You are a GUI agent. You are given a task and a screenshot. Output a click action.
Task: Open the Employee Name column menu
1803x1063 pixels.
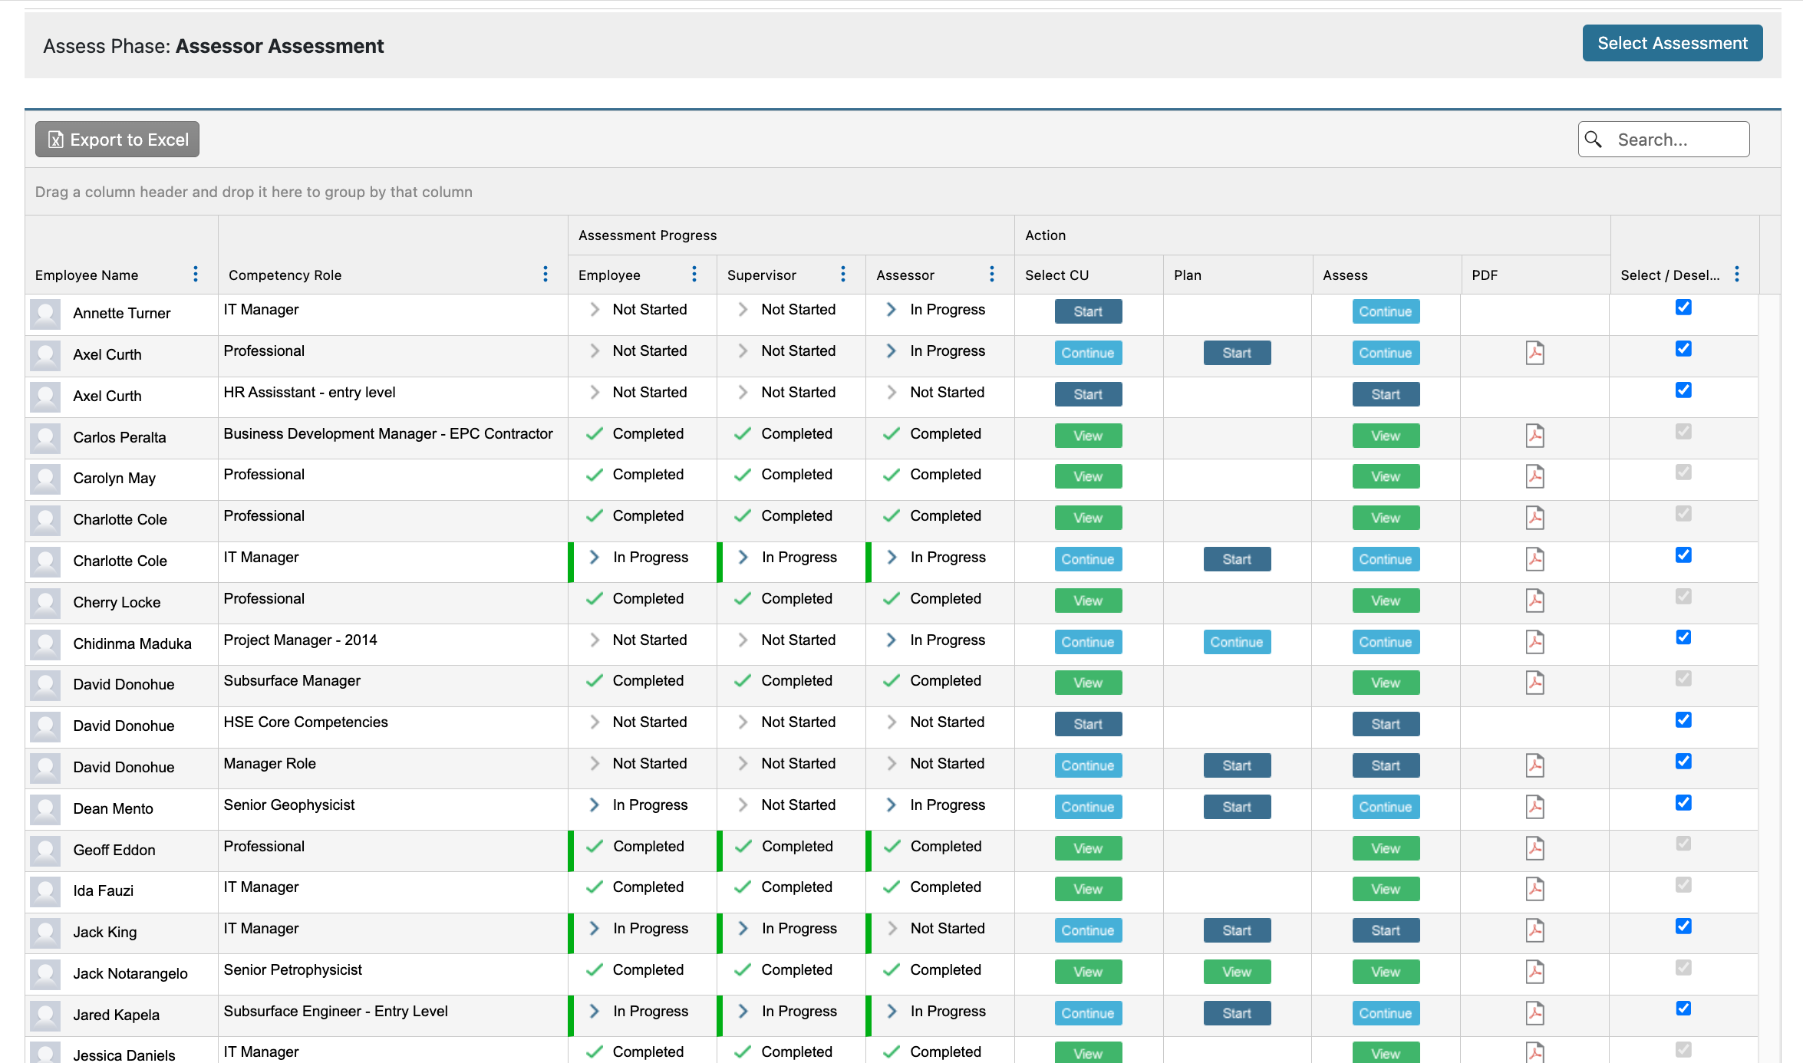tap(196, 274)
